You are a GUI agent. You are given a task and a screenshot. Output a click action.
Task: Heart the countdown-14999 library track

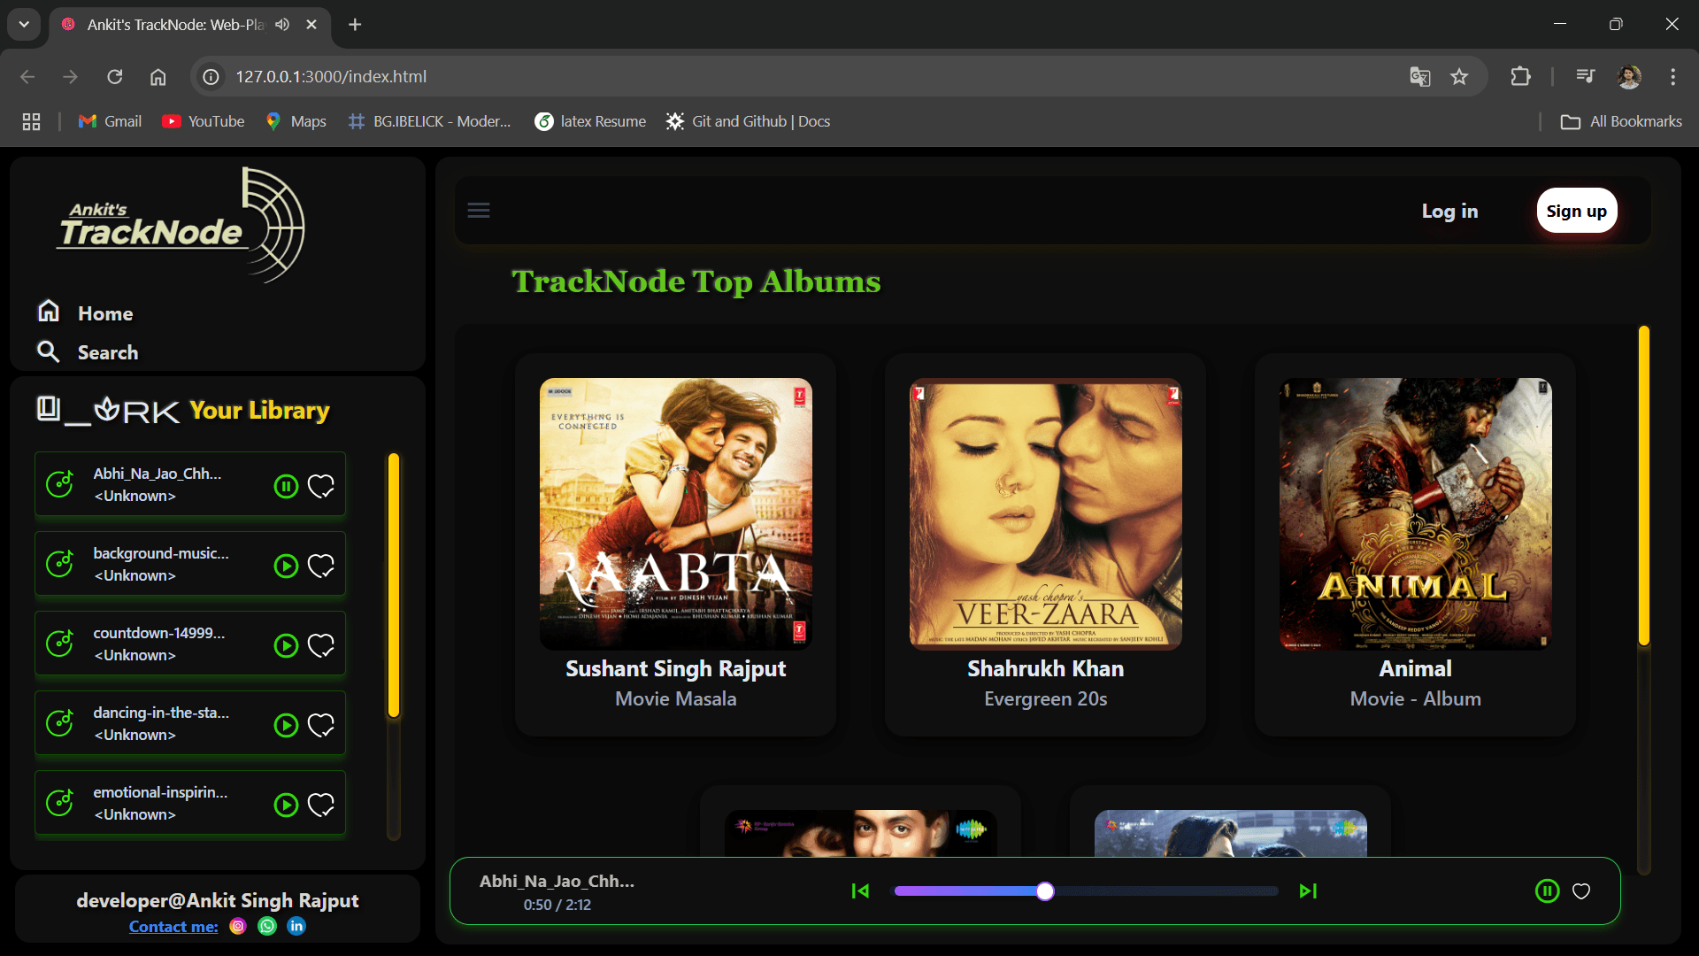tap(321, 645)
